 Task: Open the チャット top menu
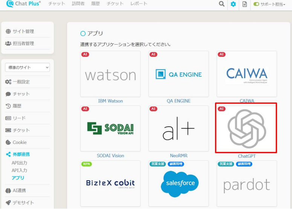pyautogui.click(x=57, y=3)
